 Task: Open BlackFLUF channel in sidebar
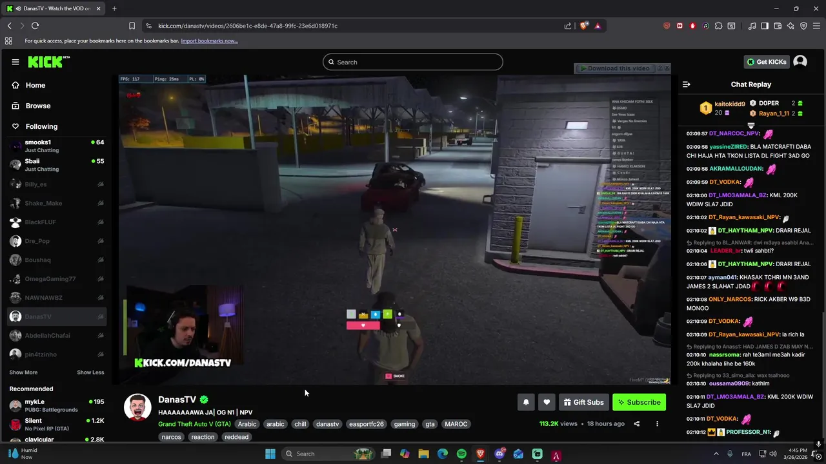57,222
